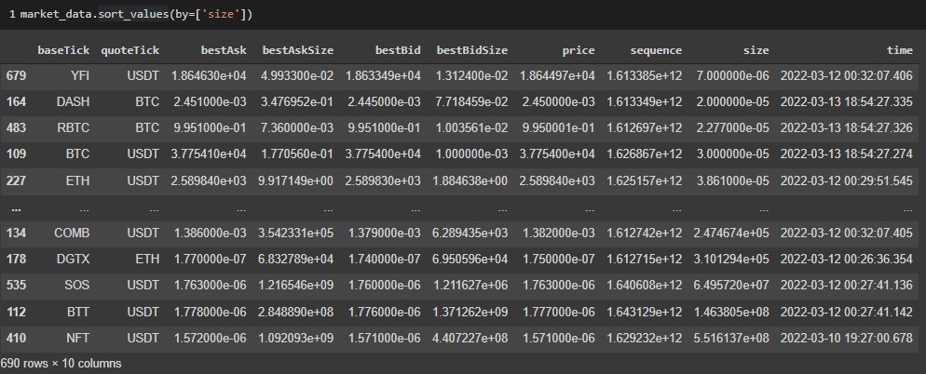
Task: Click the price column header
Action: pyautogui.click(x=578, y=49)
